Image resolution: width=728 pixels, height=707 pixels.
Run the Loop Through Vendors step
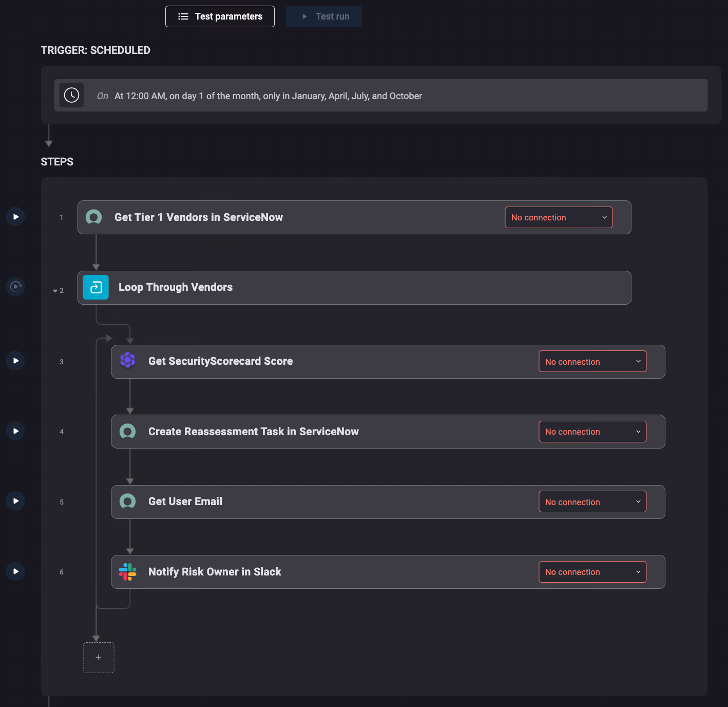click(16, 286)
